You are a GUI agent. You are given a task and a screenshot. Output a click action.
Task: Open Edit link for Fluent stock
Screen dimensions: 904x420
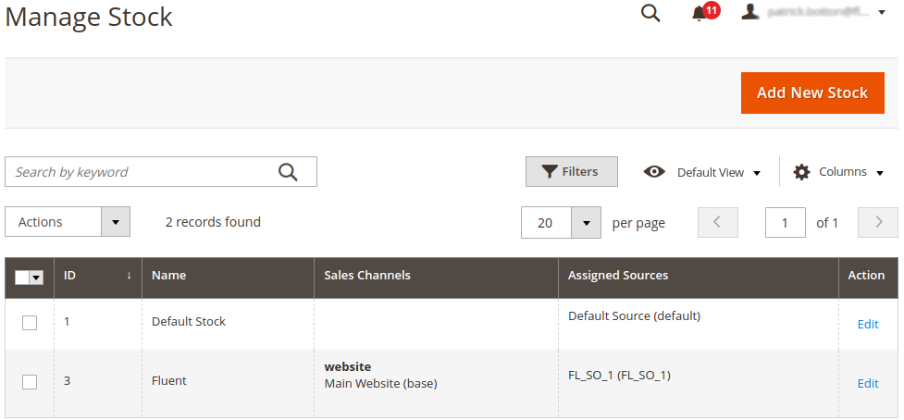tap(867, 383)
